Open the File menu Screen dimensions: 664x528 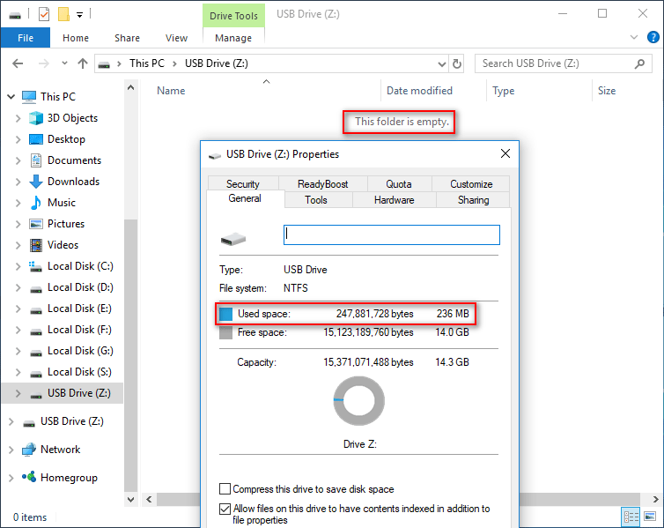tap(26, 38)
